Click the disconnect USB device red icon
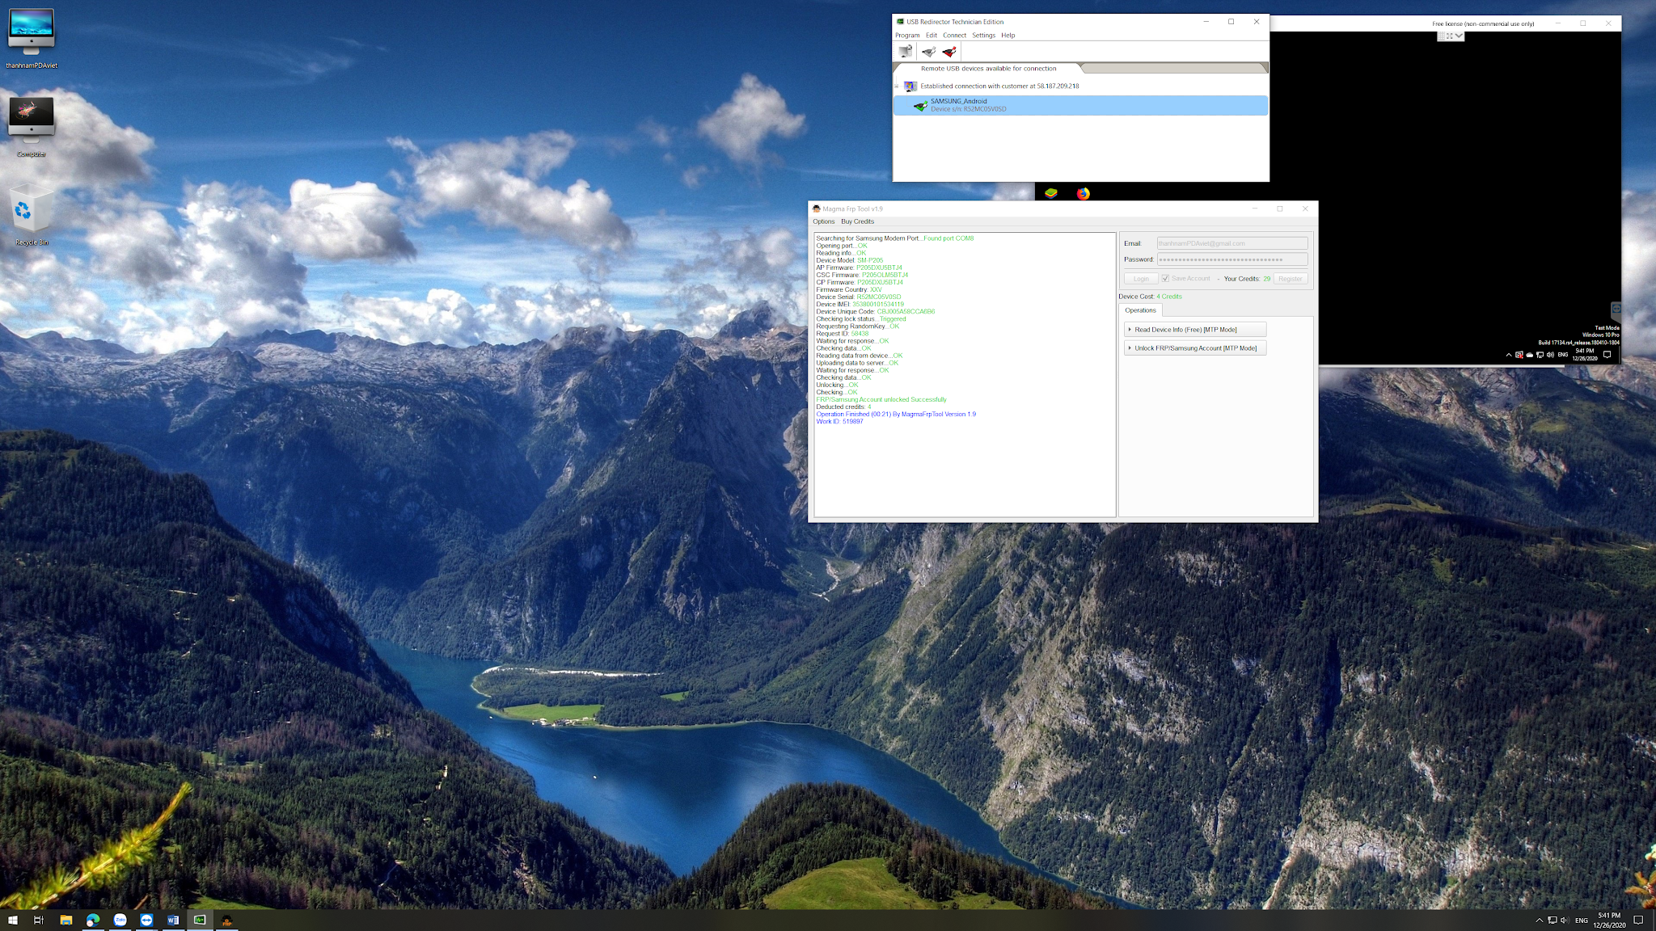Viewport: 1656px width, 931px height. pos(949,52)
